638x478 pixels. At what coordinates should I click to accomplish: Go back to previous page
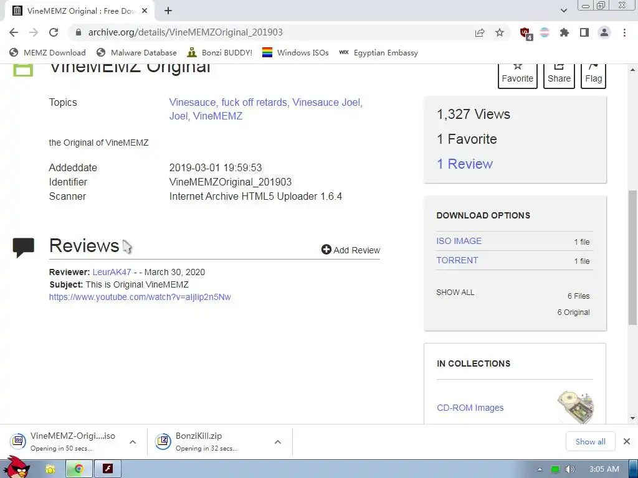pyautogui.click(x=14, y=32)
